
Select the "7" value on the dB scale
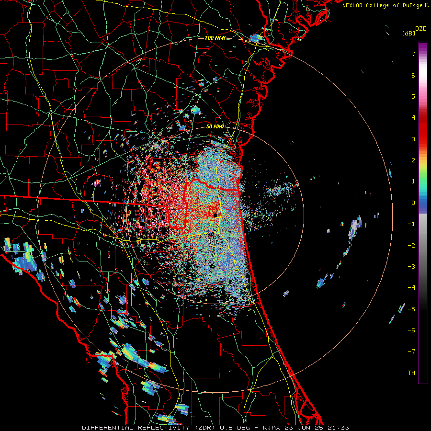pos(413,54)
